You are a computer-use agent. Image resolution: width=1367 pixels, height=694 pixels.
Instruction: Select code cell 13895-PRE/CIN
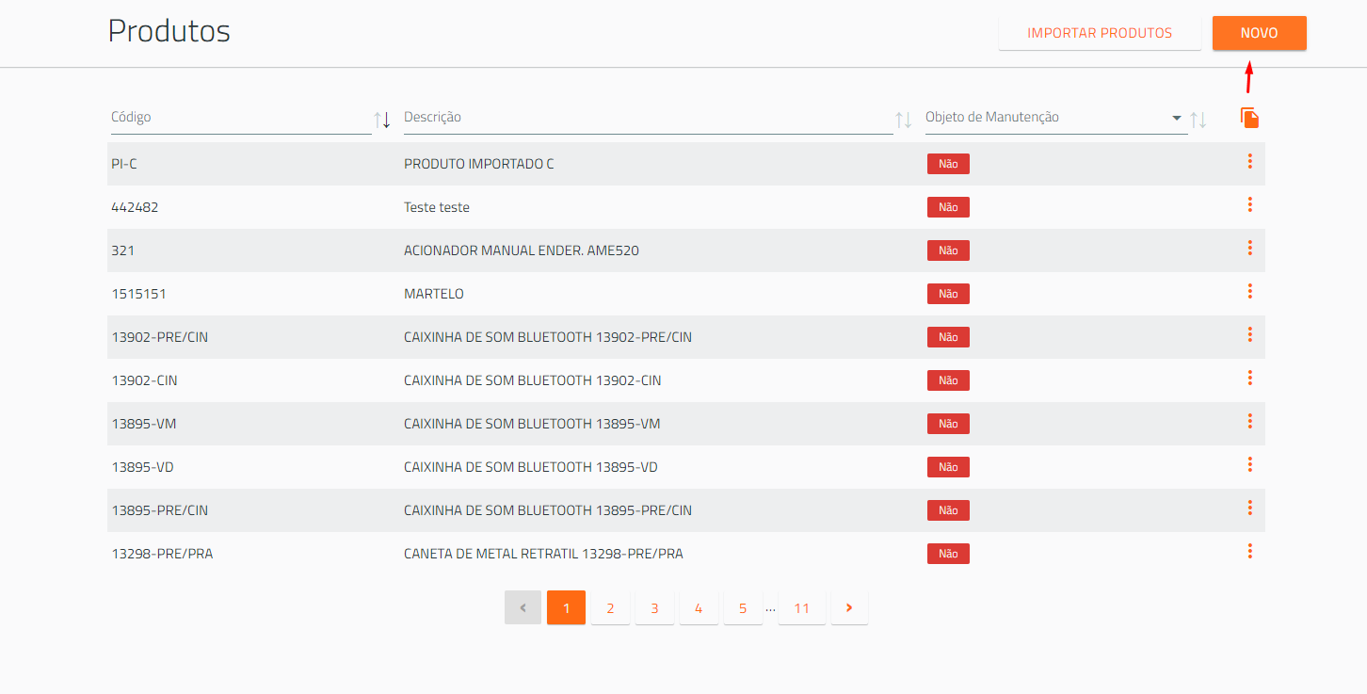pyautogui.click(x=159, y=510)
